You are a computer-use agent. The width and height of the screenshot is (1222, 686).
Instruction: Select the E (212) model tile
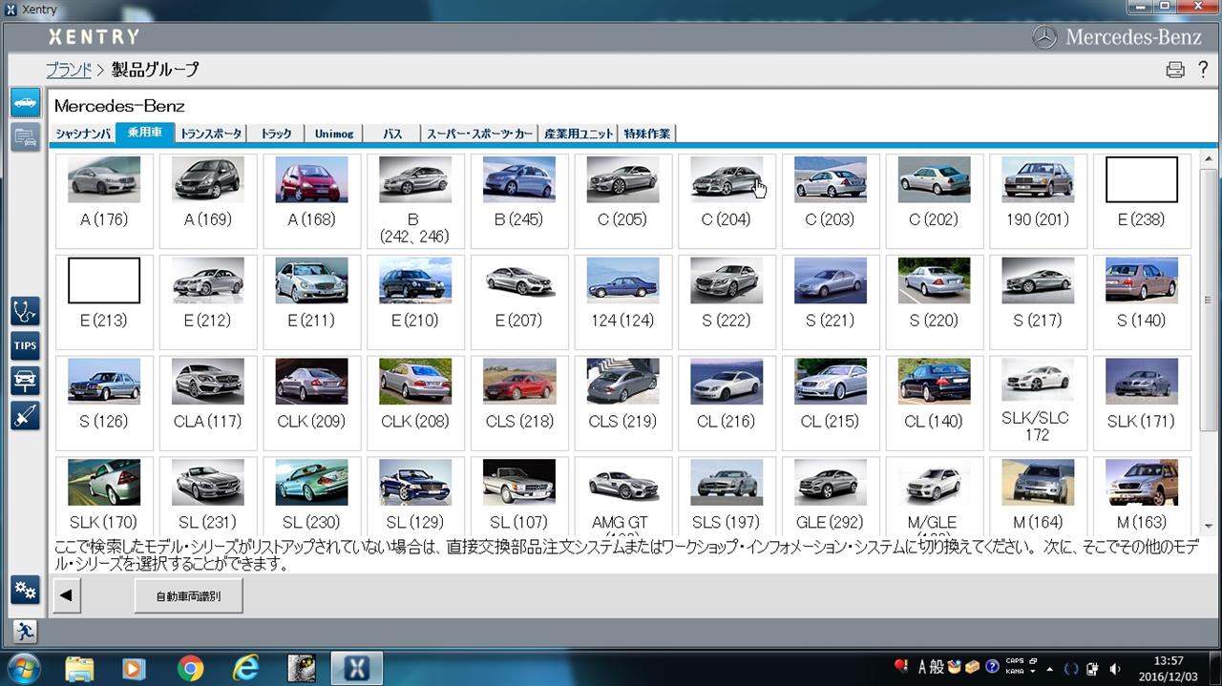pos(208,301)
